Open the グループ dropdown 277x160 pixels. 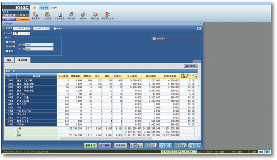22,33
